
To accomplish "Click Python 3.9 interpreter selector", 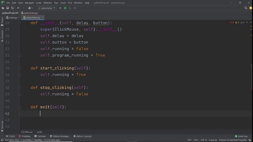I will coord(233,140).
